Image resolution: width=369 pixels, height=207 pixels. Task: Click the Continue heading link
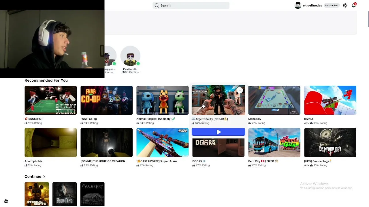click(33, 177)
